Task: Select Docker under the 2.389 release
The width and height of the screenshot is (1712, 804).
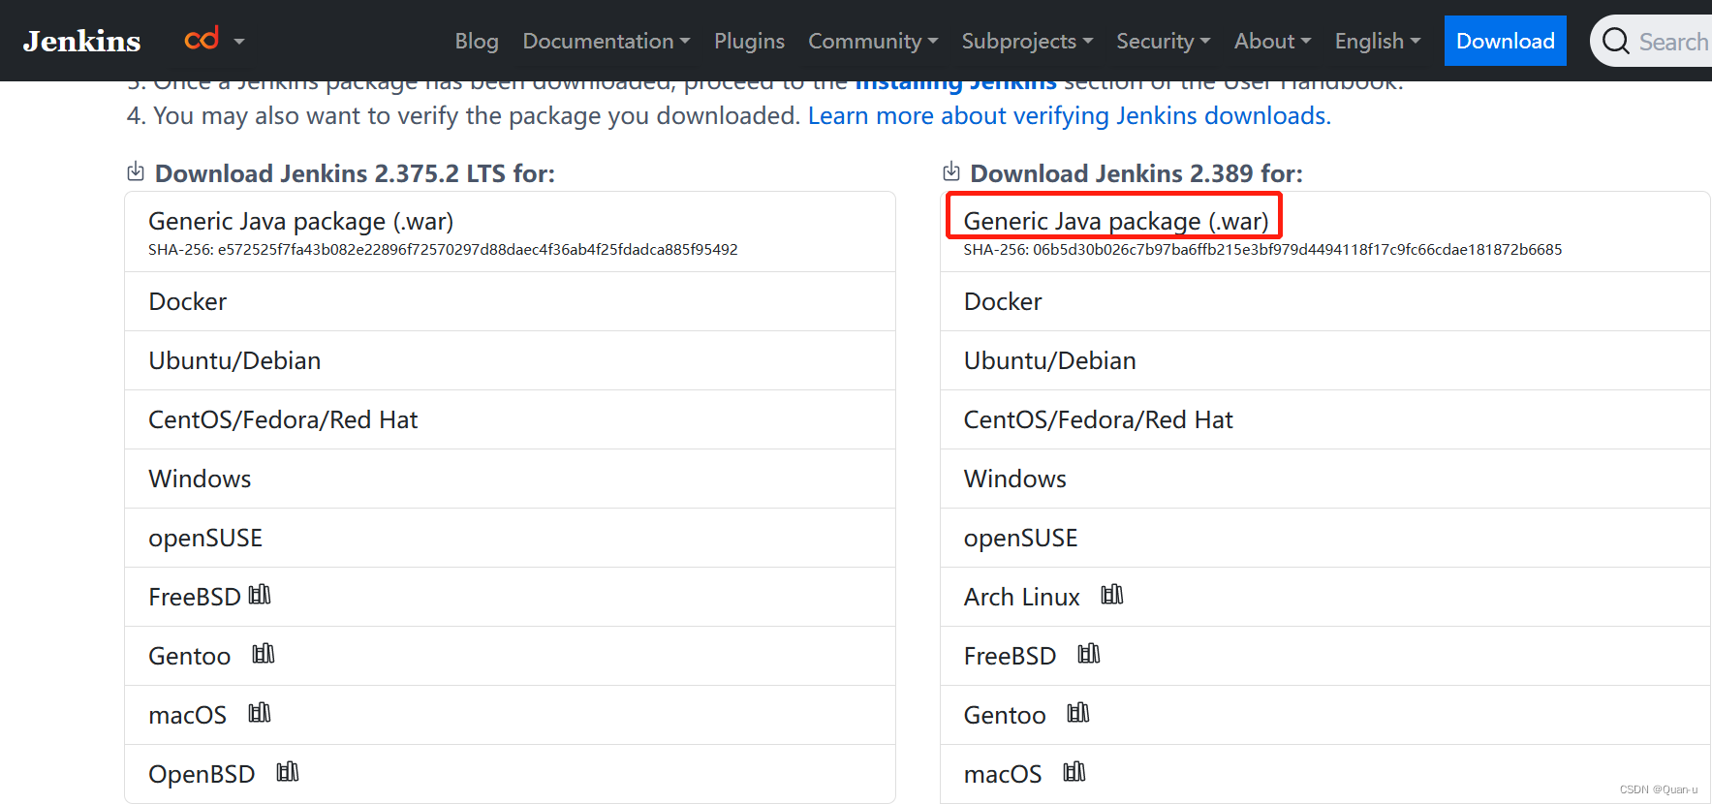Action: tap(1325, 301)
